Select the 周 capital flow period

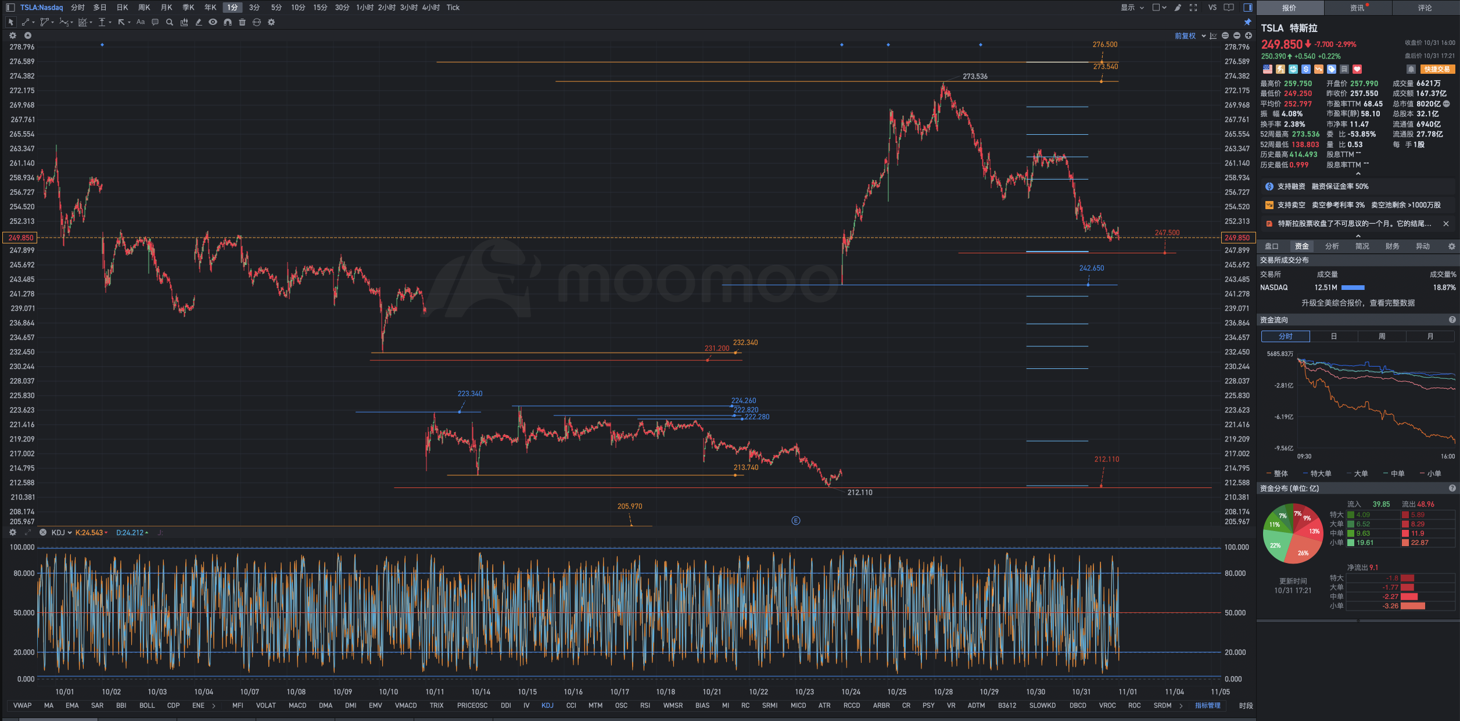click(1382, 336)
